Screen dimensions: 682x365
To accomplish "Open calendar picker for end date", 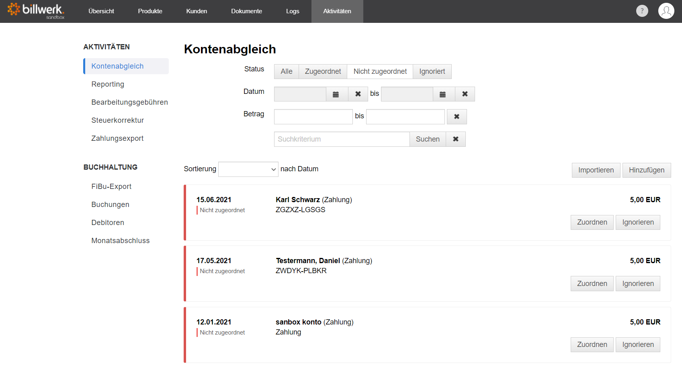I will [444, 94].
